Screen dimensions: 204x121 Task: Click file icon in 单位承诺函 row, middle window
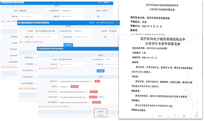[36, 64]
